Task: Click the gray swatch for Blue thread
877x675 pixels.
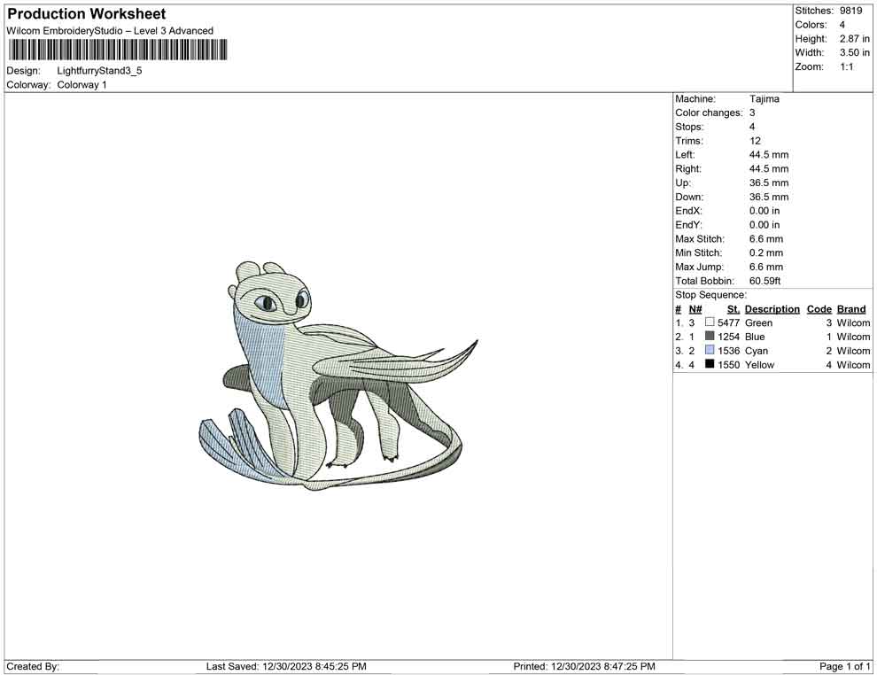Action: pos(710,336)
